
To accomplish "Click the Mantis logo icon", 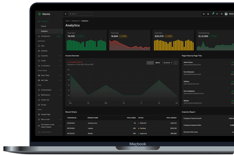I will [x=39, y=14].
